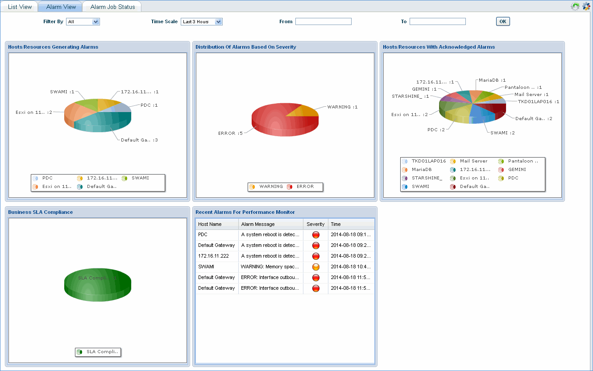Click the Host Name column header

coord(210,224)
